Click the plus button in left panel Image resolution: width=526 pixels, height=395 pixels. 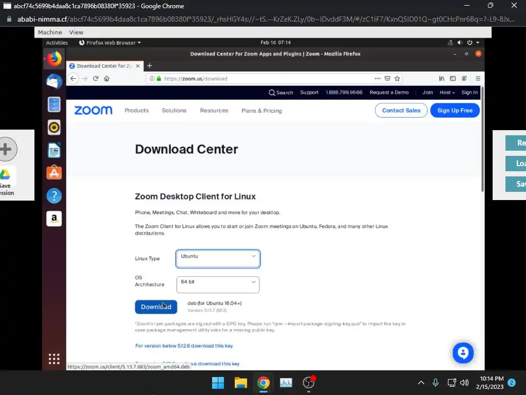pos(6,149)
